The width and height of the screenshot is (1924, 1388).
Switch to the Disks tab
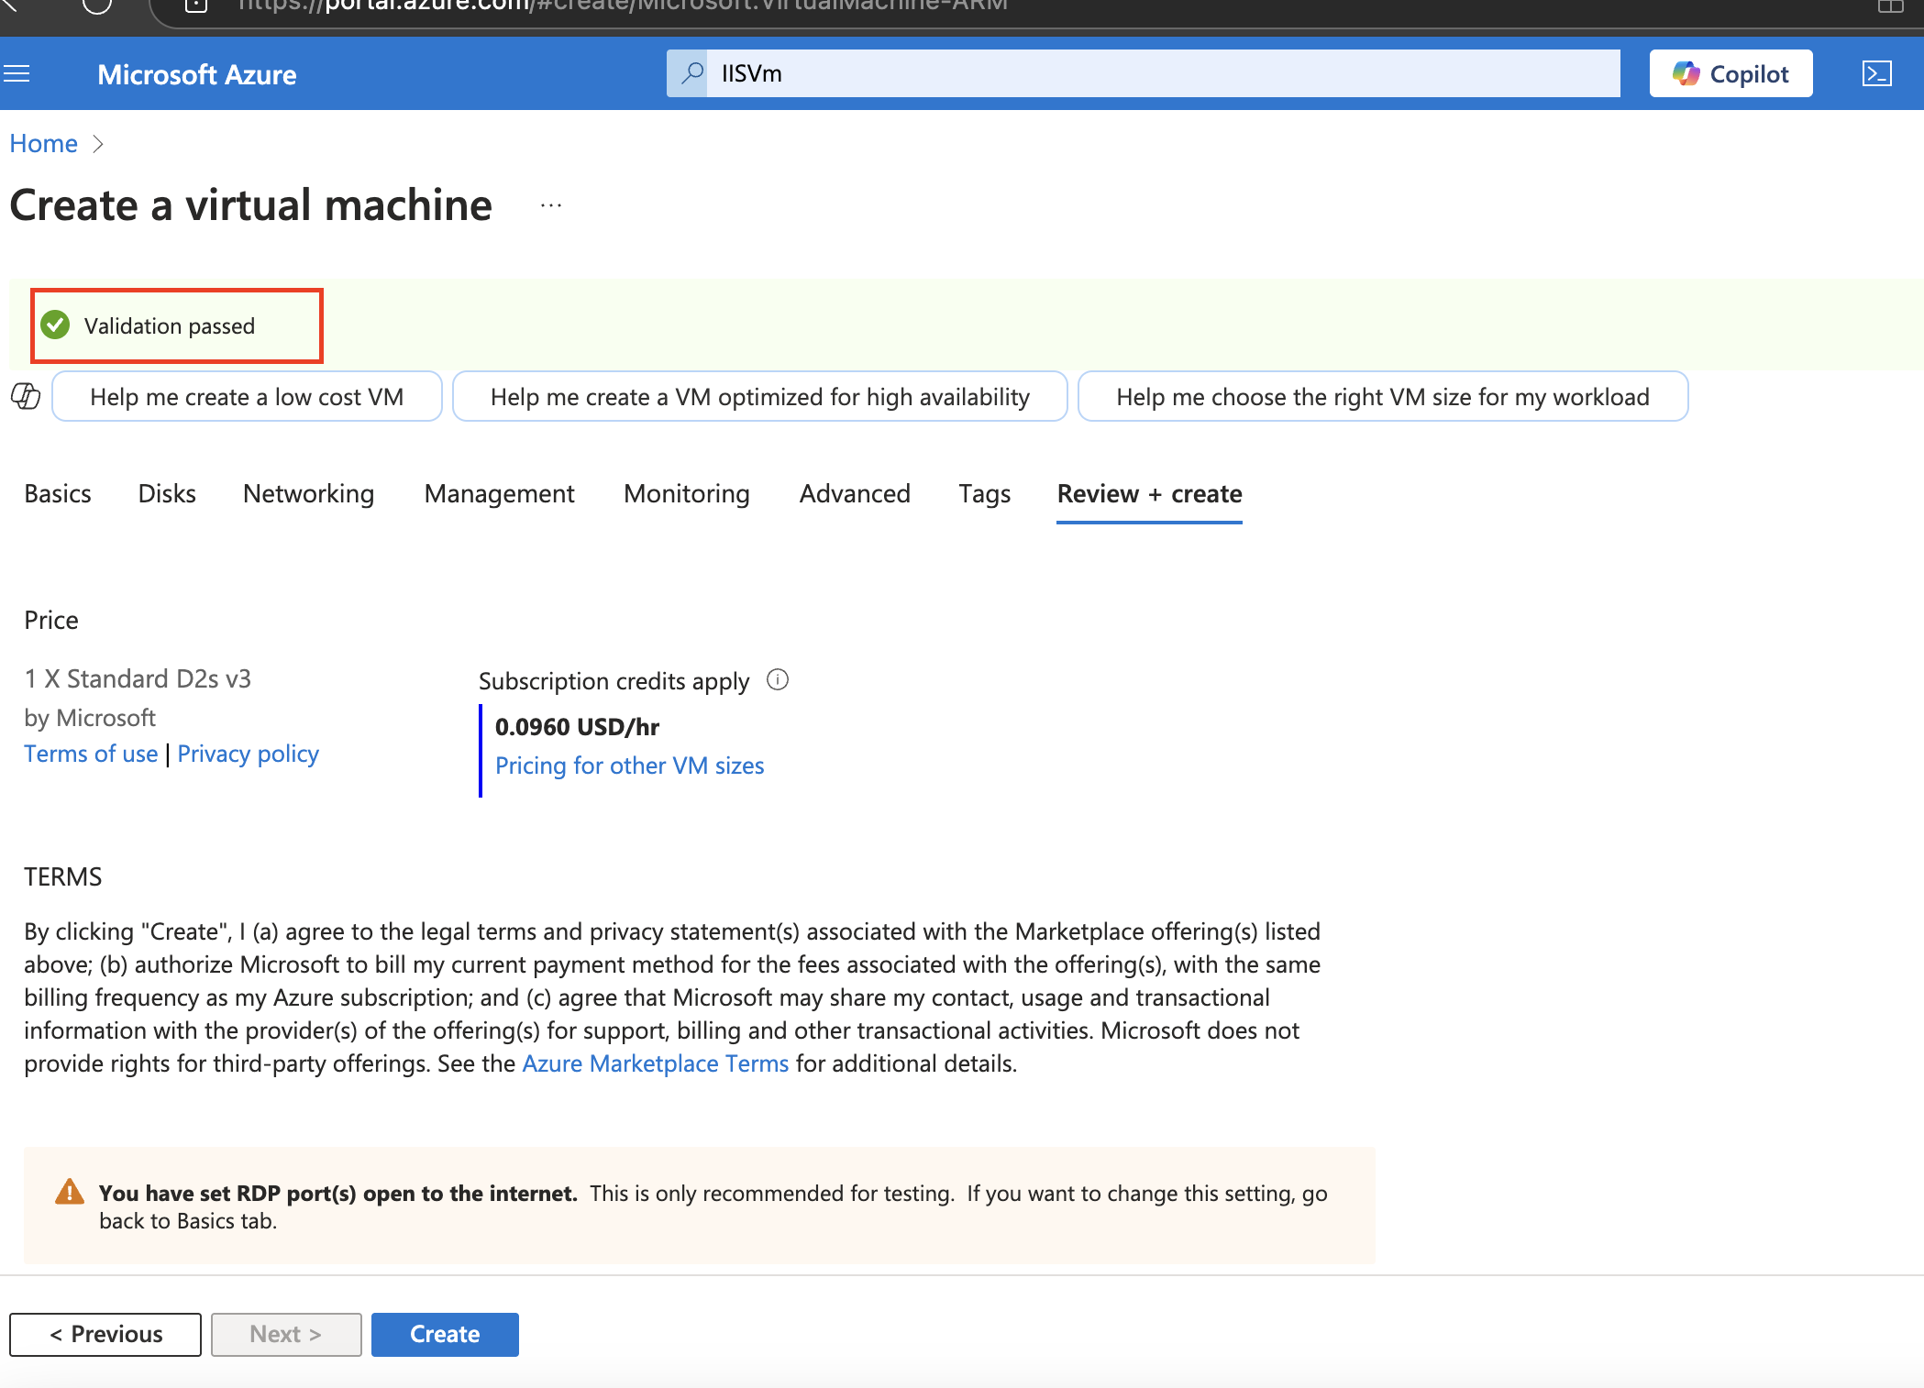167,493
